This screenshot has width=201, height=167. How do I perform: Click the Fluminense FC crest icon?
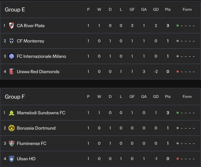pyautogui.click(x=12, y=144)
